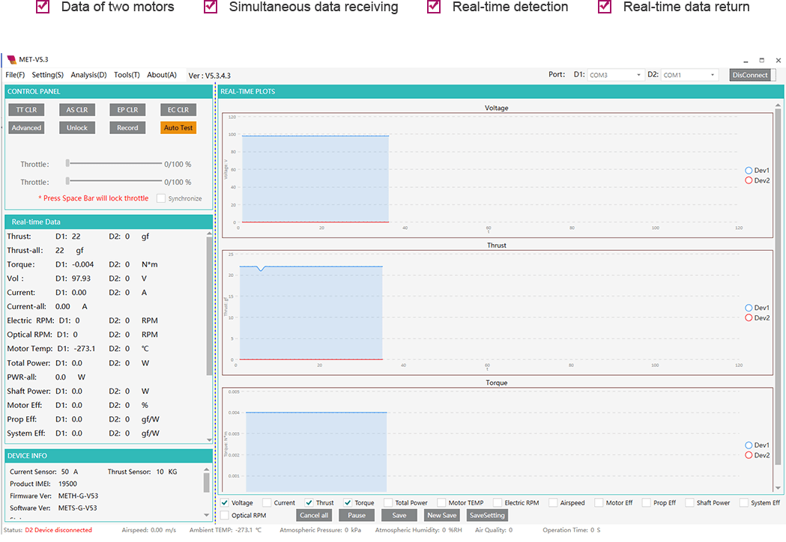Click the DisConnect button
786x542 pixels.
click(750, 75)
